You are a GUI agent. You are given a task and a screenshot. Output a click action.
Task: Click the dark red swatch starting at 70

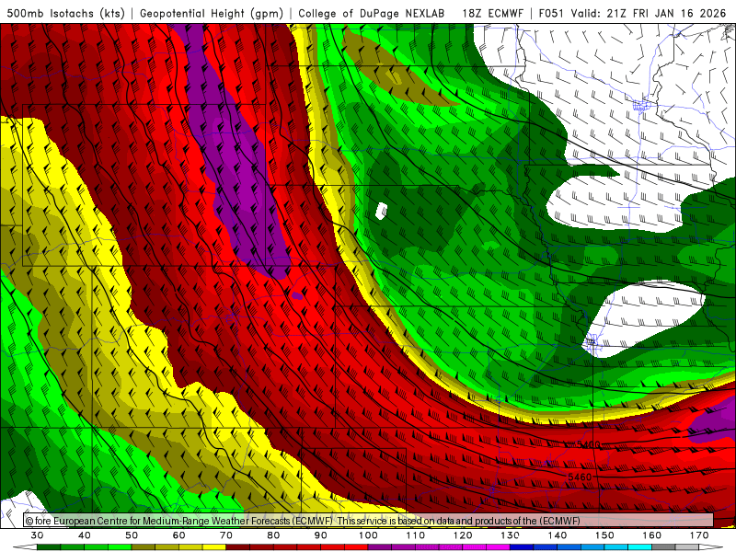point(238,547)
